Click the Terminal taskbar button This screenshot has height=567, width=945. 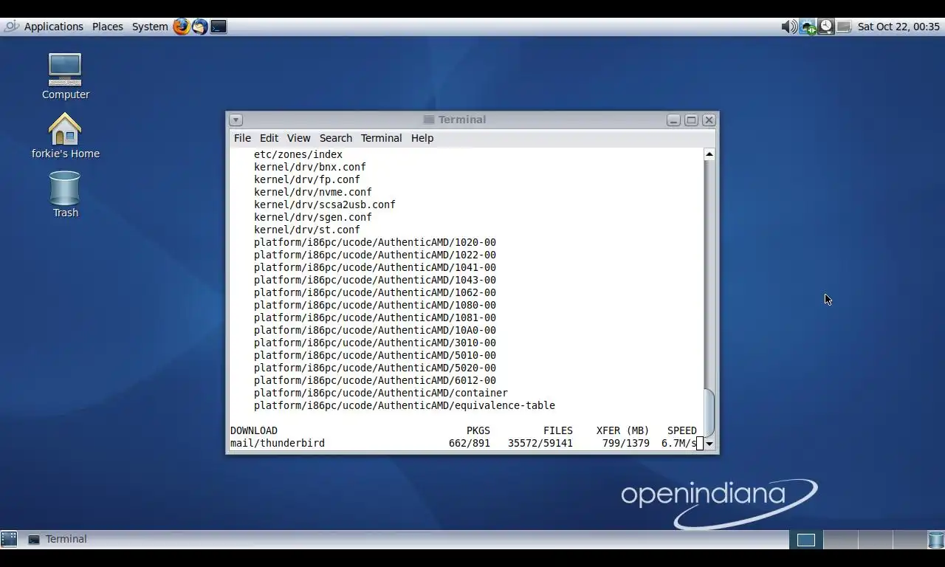pos(58,539)
